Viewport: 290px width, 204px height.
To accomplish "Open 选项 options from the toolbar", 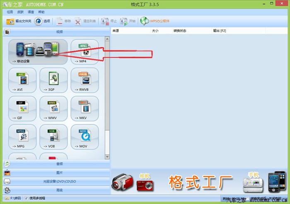I will point(43,21).
